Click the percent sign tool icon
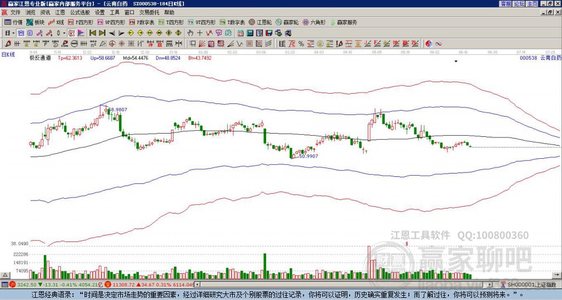 coord(301,44)
